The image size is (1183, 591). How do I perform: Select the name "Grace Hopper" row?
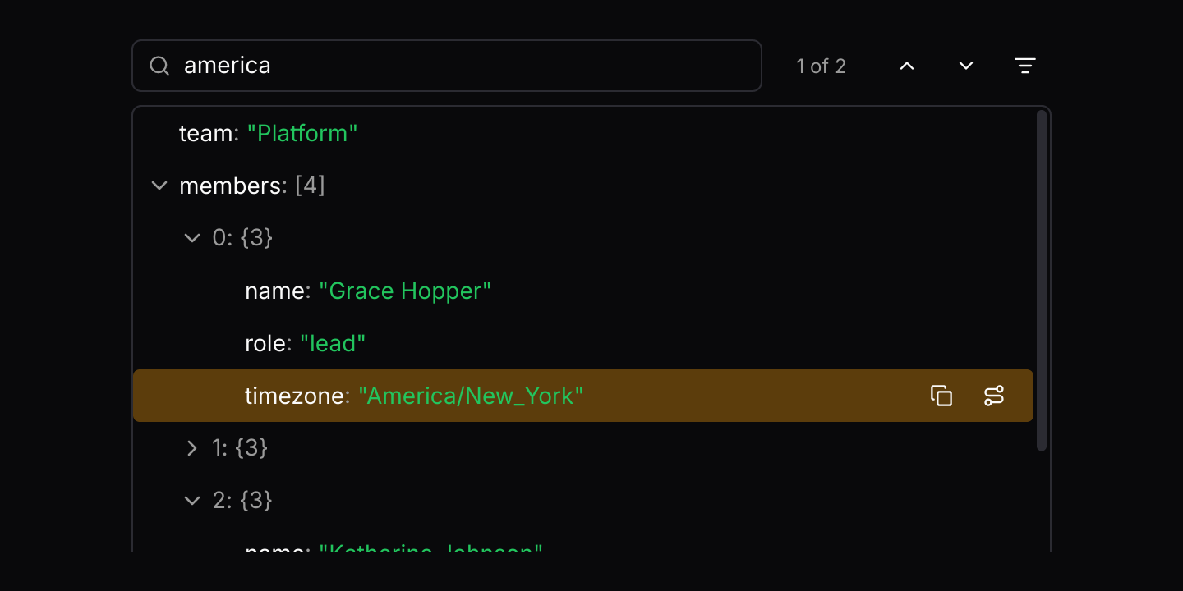(583, 291)
